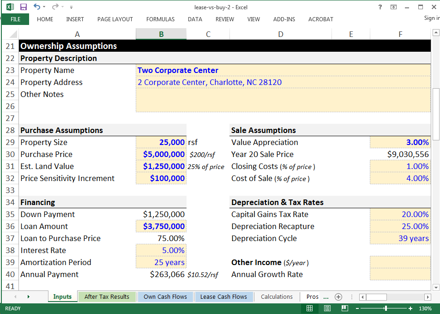The width and height of the screenshot is (440, 314).
Task: Open the FORMULAS ribbon tab
Action: pyautogui.click(x=160, y=19)
